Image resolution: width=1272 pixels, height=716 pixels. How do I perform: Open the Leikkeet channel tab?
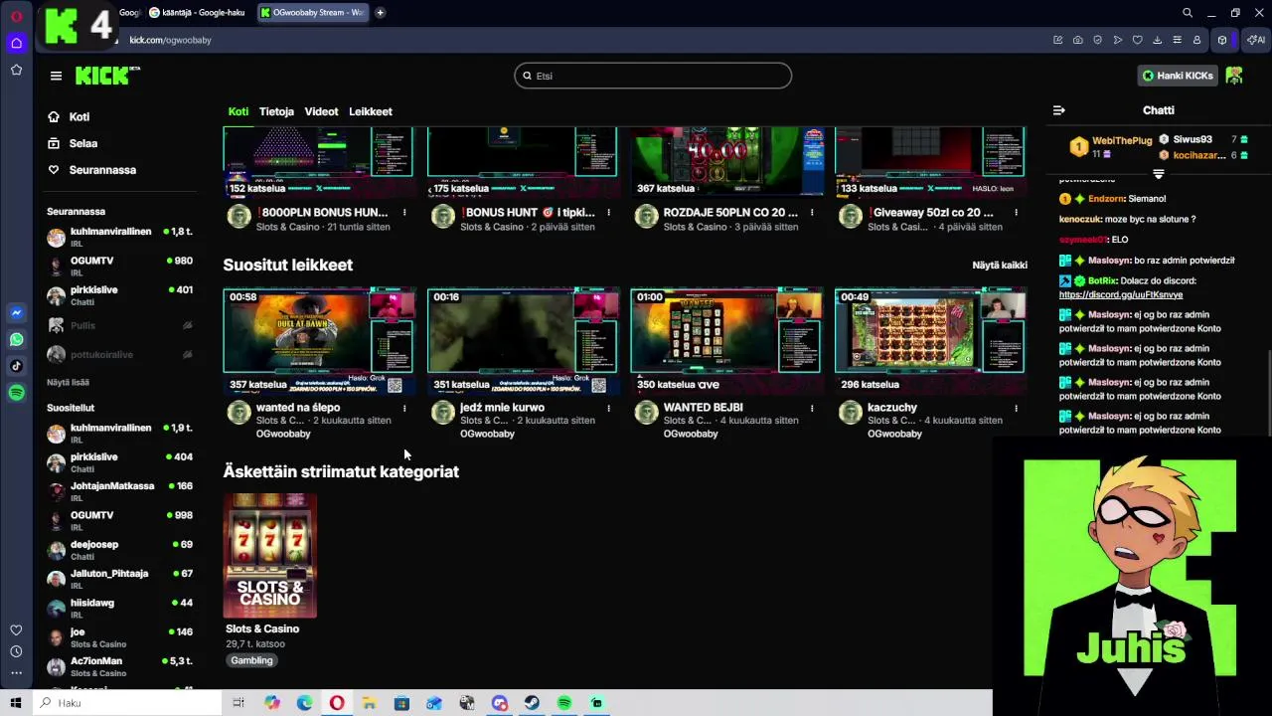[x=371, y=111]
